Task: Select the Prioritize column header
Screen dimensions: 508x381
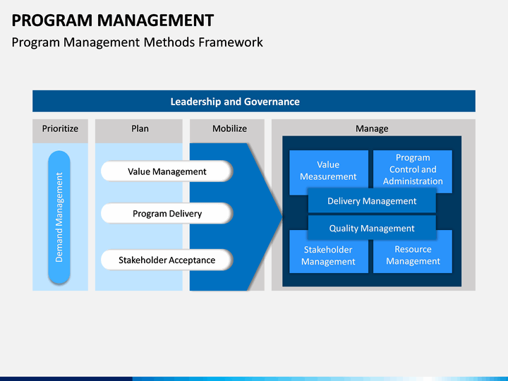Action: pos(60,131)
